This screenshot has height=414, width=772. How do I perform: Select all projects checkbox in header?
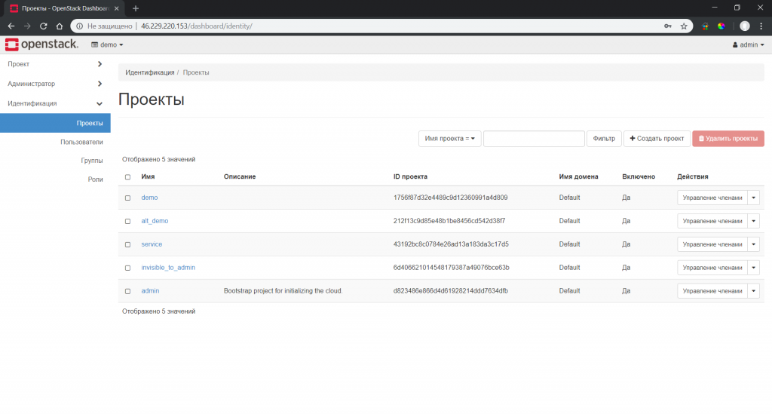click(127, 176)
